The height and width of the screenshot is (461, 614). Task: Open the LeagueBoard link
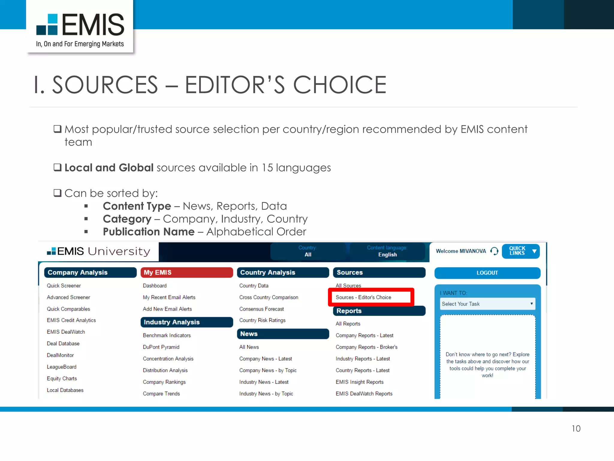click(x=62, y=367)
